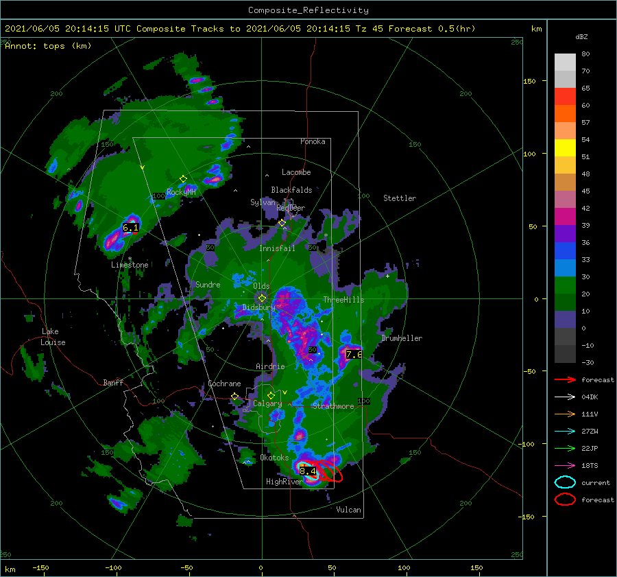Click the Drumheller city label

[x=402, y=338]
